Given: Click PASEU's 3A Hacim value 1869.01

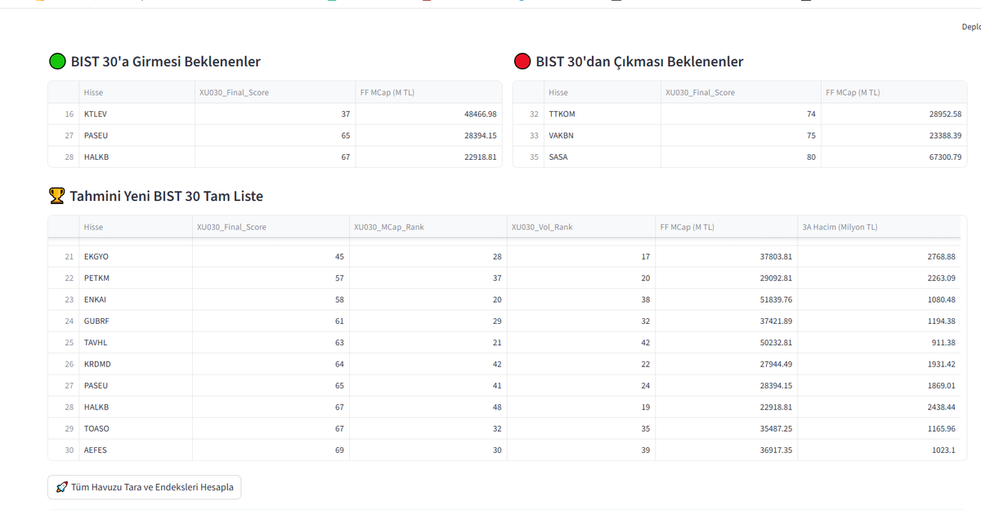Looking at the screenshot, I should [879, 385].
